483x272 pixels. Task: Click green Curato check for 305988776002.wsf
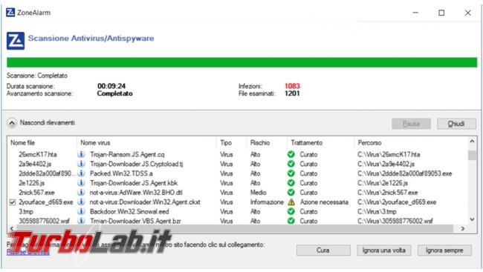click(x=291, y=221)
